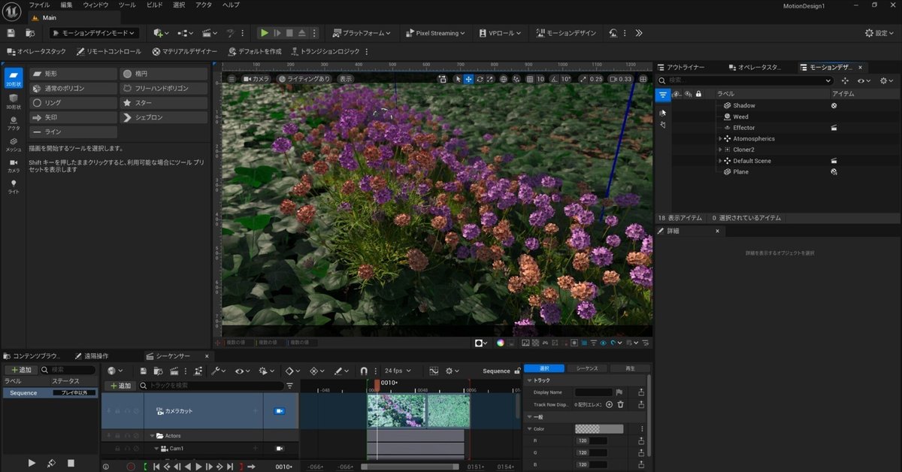Choose the シェブロン chevron shape tool
The image size is (902, 472).
click(163, 117)
